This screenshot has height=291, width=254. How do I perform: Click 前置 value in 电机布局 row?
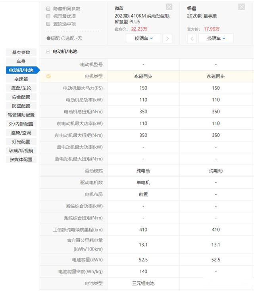click(x=143, y=194)
